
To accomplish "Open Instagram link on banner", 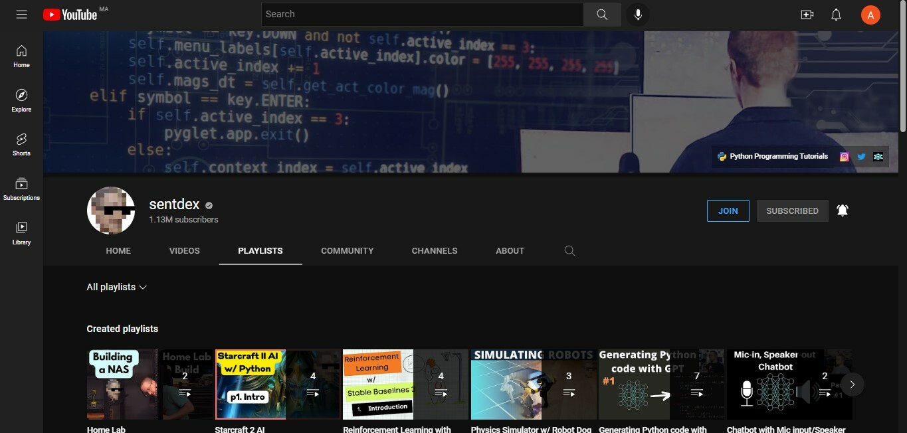I will click(x=845, y=157).
